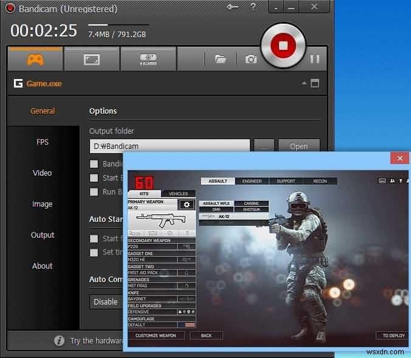Click the G icon beside Game.exe

[18, 83]
